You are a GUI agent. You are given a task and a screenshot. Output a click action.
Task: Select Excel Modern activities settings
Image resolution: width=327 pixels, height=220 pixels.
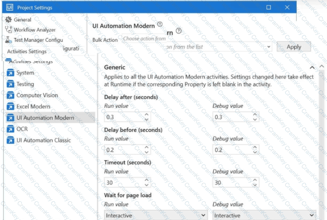tap(33, 106)
